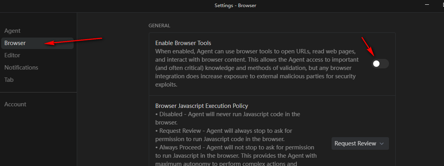Minimize the Settings window

point(427,4)
